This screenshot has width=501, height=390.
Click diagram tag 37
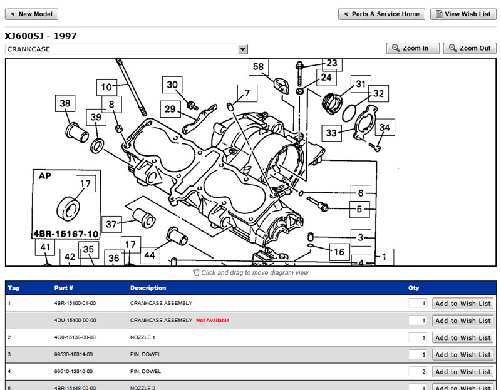point(111,224)
